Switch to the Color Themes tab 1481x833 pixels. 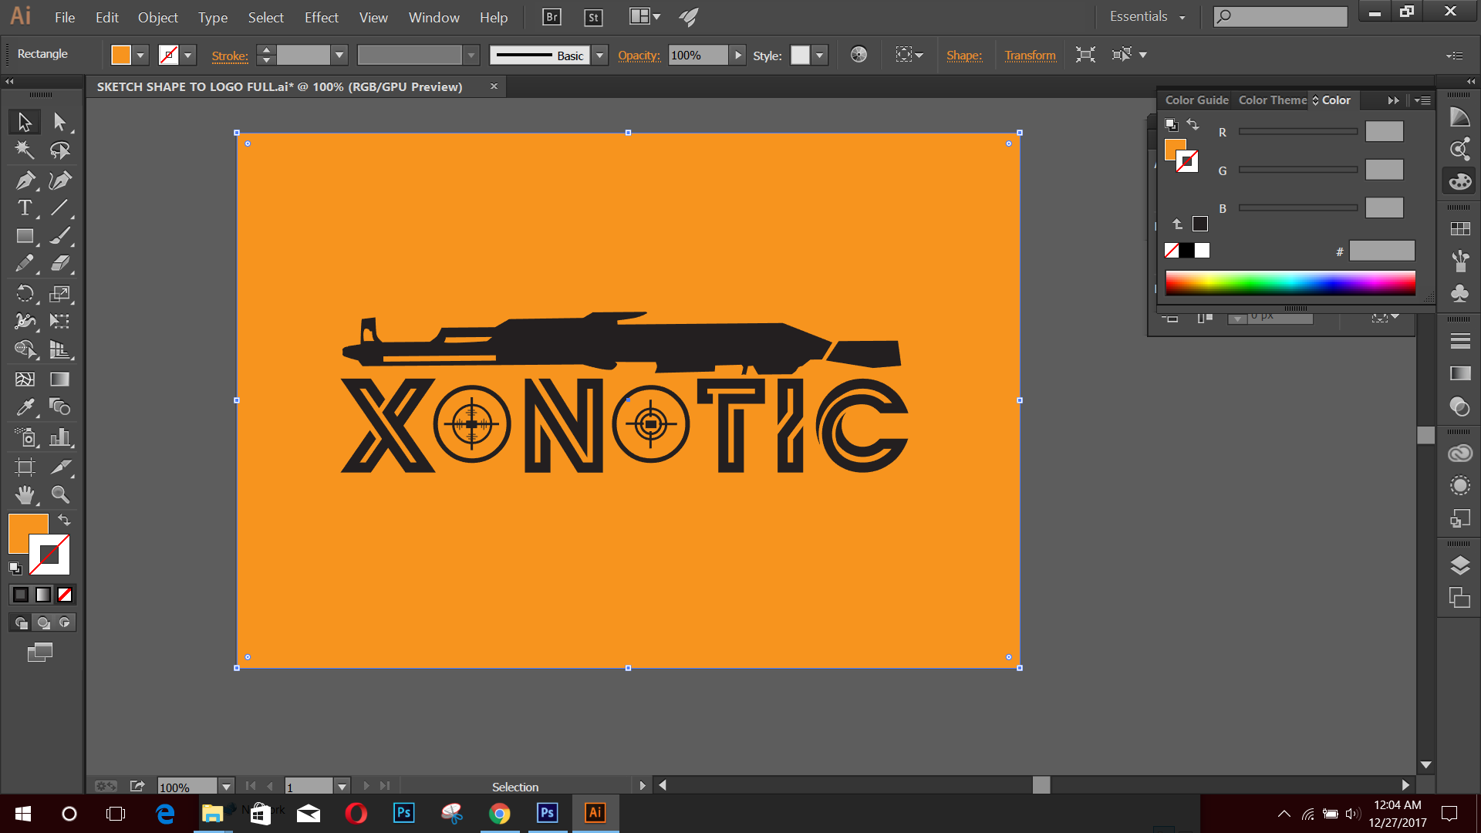point(1272,100)
